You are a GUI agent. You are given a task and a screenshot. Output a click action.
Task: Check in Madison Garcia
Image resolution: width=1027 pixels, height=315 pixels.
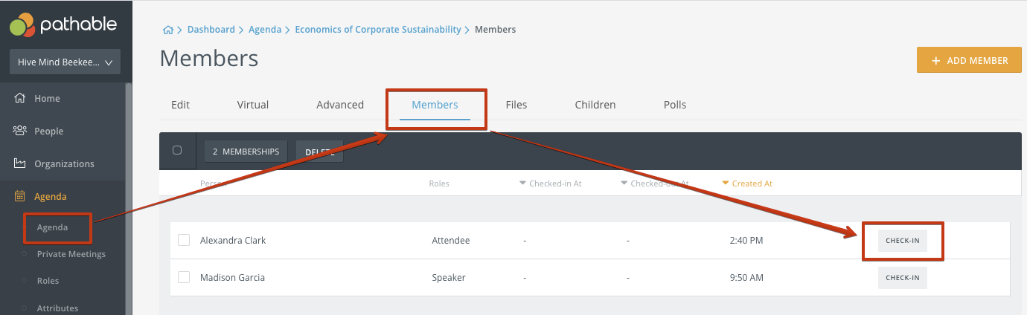[903, 278]
